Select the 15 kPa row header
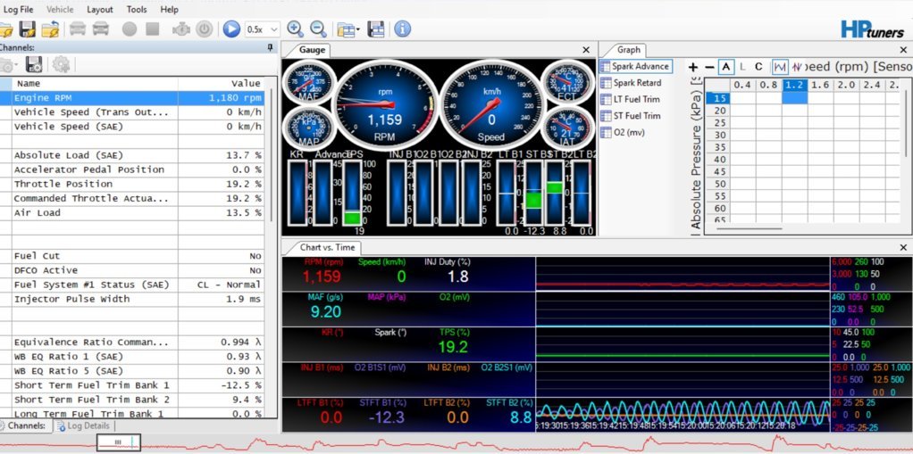This screenshot has width=913, height=454. pyautogui.click(x=717, y=97)
